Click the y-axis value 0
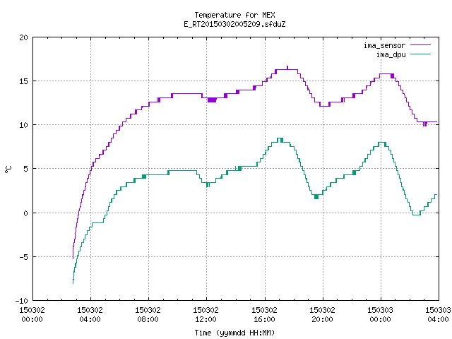The image size is (452, 339). click(25, 213)
